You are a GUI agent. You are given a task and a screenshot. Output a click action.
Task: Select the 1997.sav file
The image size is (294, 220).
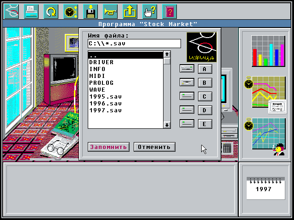click(125, 110)
